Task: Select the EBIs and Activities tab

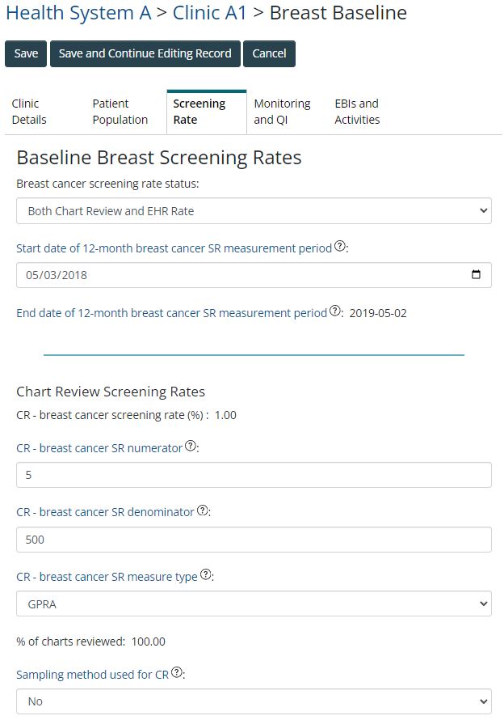Action: [x=357, y=112]
